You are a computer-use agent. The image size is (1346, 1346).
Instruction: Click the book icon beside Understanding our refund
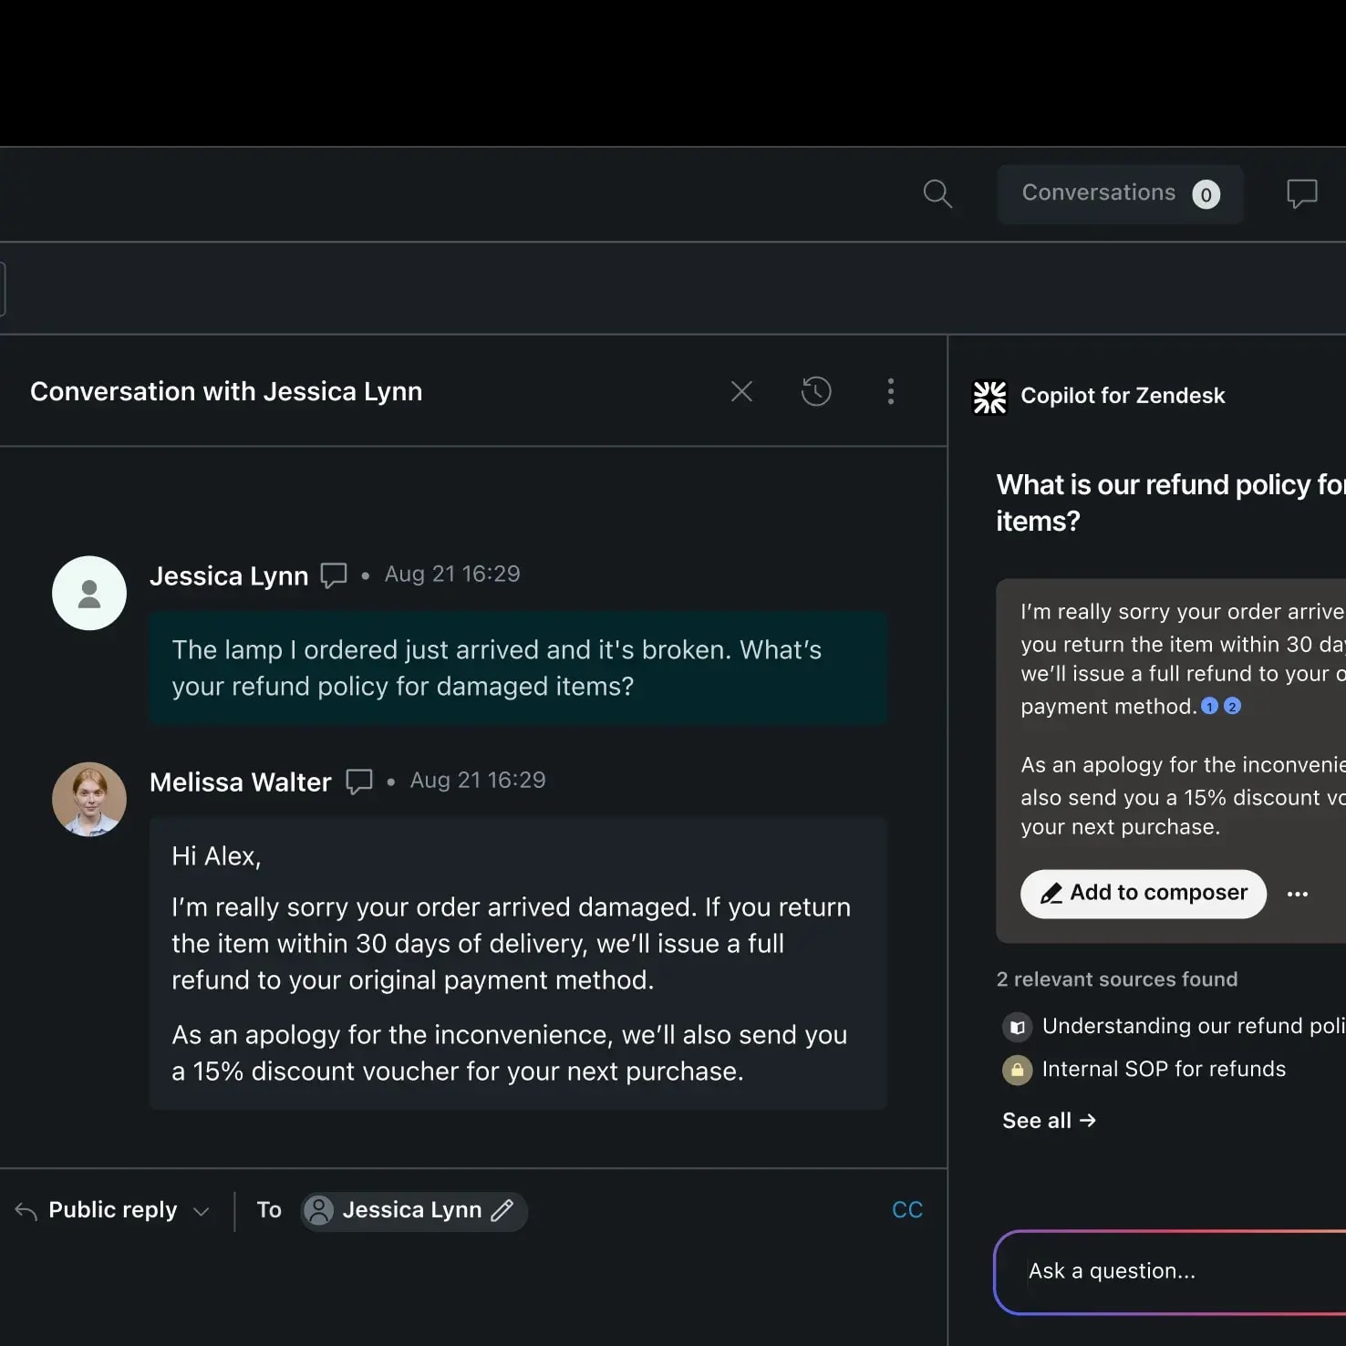1018,1027
